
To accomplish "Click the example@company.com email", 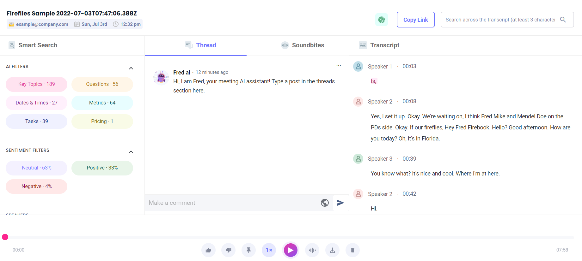I will point(42,24).
